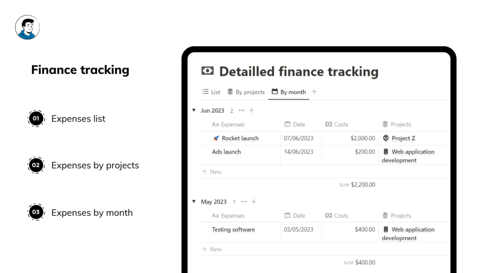Open the May 2023 group options ellipsis

pos(244,201)
